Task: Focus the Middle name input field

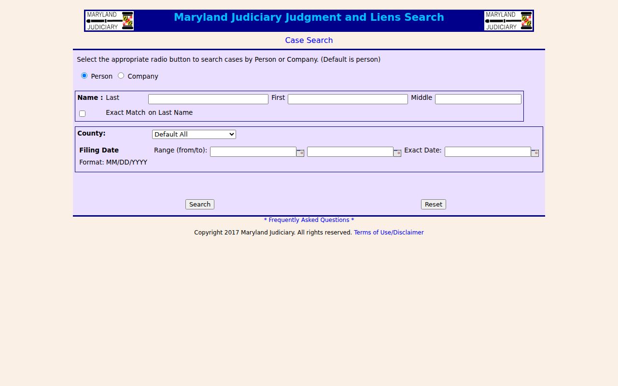Action: pyautogui.click(x=478, y=99)
